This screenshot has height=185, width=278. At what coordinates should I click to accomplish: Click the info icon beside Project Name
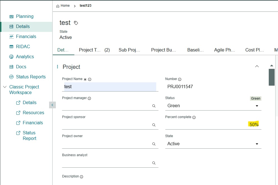point(89,79)
